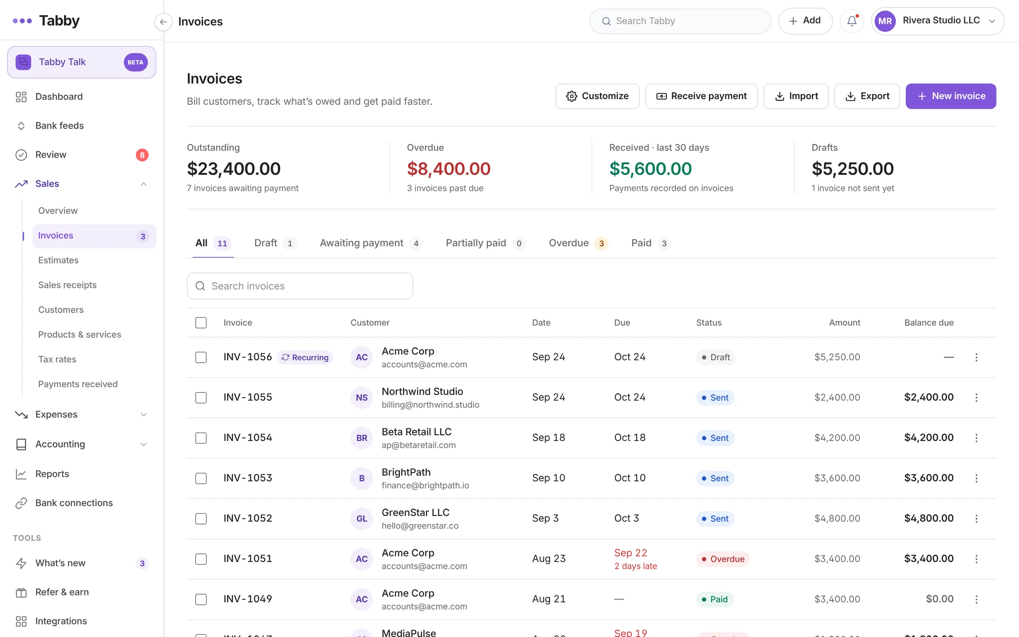
Task: Open Estimates under Sales
Action: (x=94, y=260)
